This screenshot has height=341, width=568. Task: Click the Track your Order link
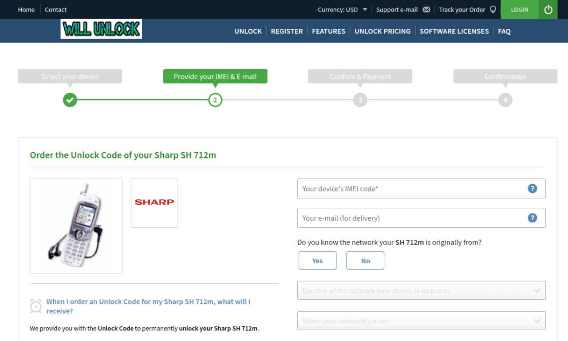(x=462, y=10)
